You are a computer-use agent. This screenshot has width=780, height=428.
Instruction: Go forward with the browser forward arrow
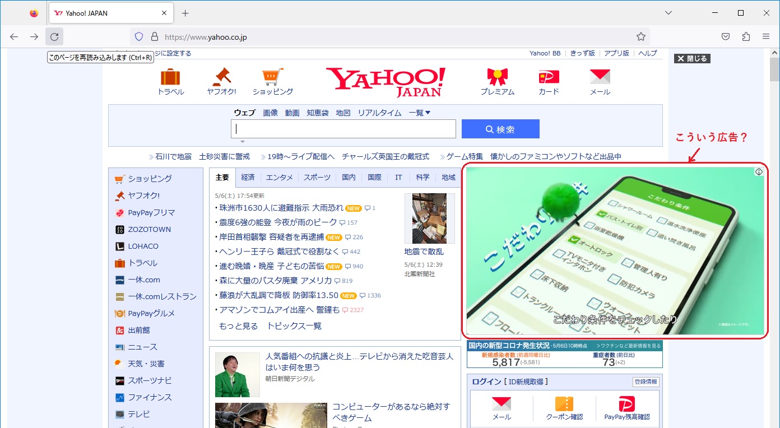[x=34, y=36]
